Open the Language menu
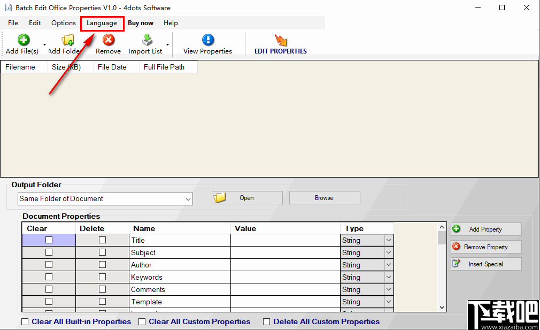Screen dimensions: 540x330 coord(102,23)
